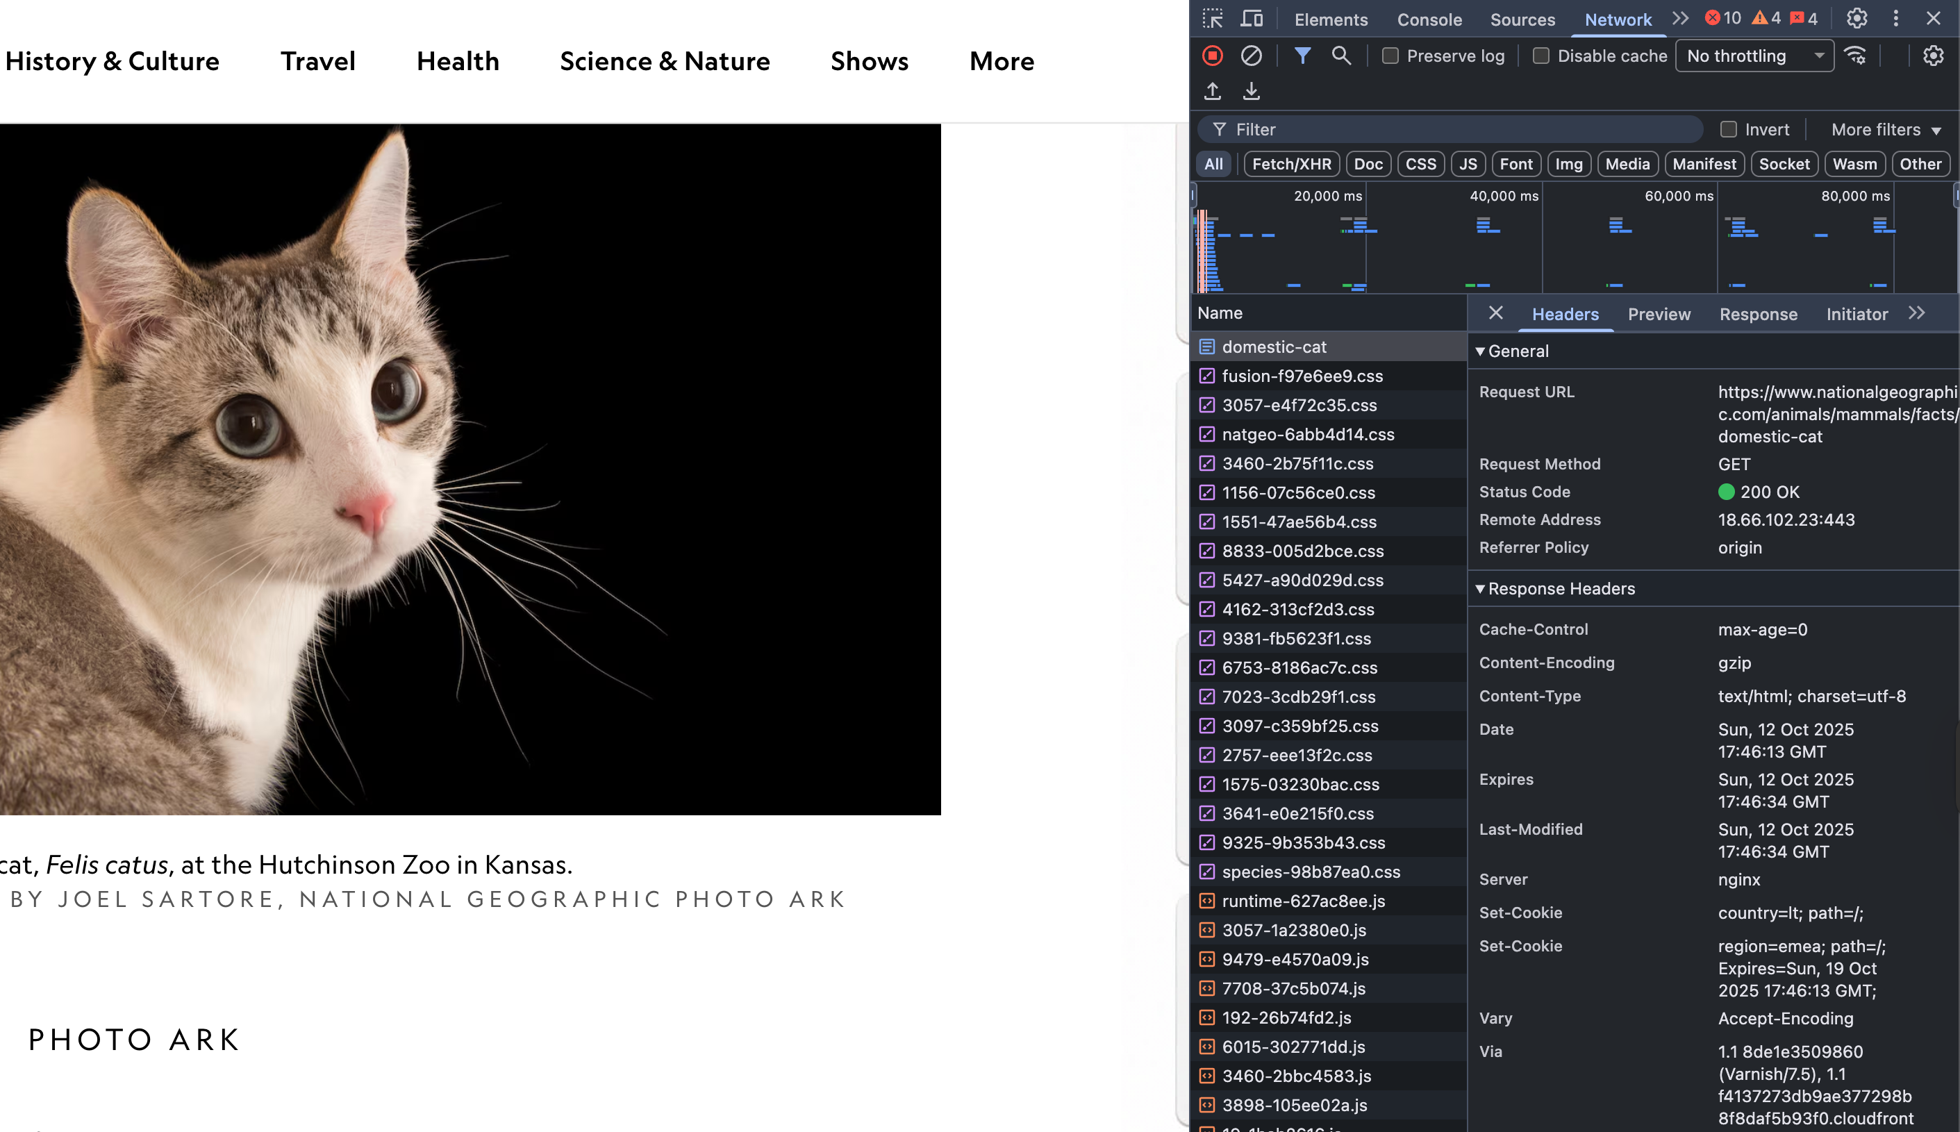Open the Science & Nature nav link
Image resolution: width=1960 pixels, height=1132 pixels.
665,60
